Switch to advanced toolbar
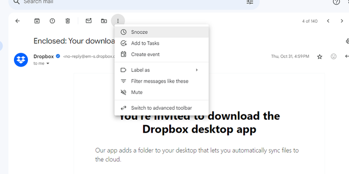This screenshot has height=174, width=349. (161, 108)
